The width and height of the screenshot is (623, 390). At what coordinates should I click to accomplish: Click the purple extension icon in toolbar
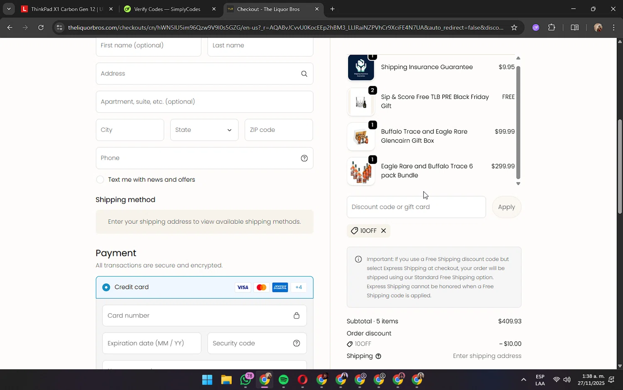536,27
